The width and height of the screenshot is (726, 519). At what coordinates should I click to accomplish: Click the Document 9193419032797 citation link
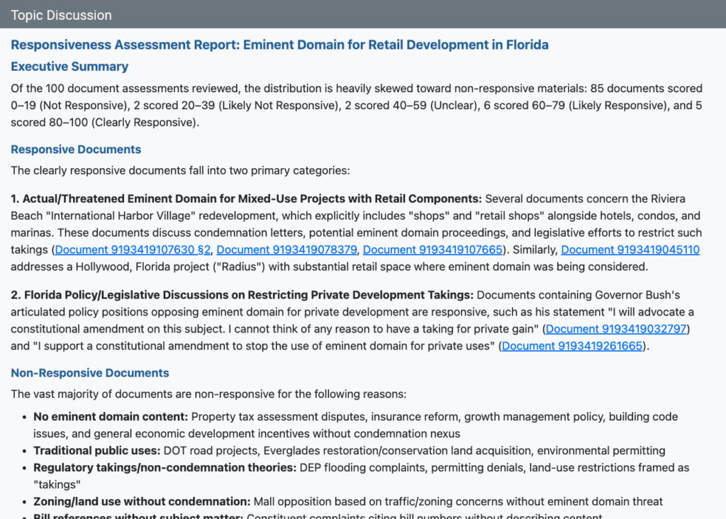(x=616, y=329)
